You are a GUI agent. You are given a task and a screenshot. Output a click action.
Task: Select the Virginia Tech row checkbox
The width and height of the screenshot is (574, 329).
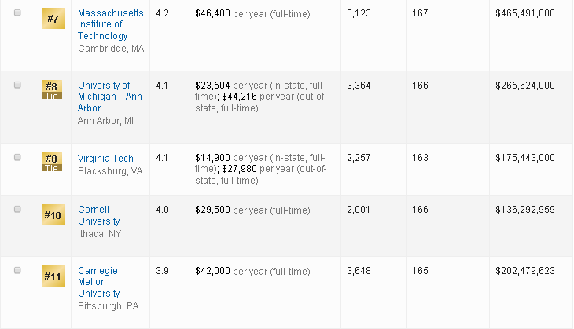[18, 158]
